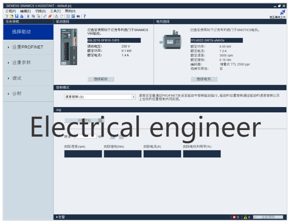Click the 选择驱动 button under drive info
Screen dimensions: 290x223
(101, 79)
